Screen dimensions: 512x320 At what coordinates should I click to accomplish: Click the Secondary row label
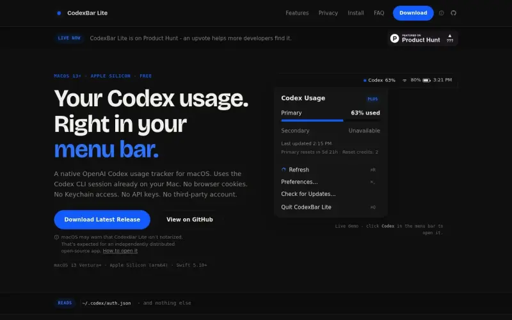point(295,131)
